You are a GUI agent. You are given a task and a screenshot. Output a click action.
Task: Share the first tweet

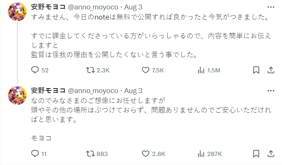coord(271,70)
